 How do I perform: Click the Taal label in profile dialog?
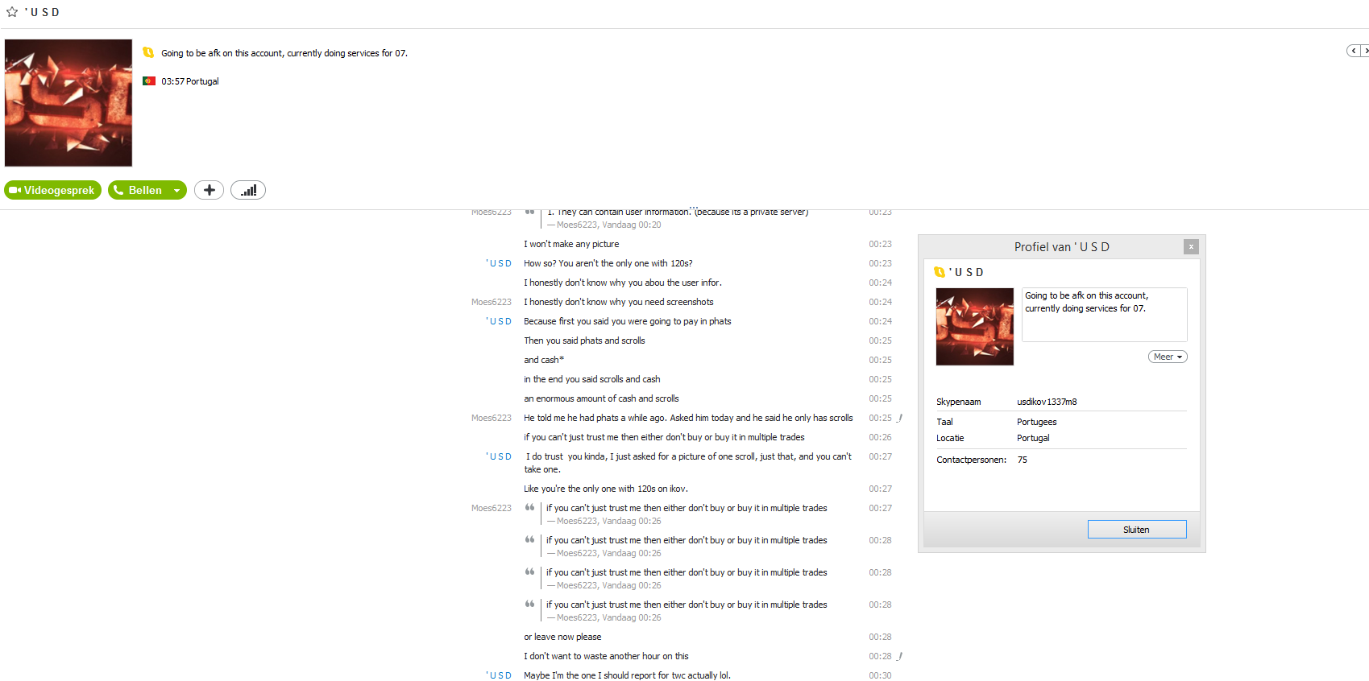click(944, 422)
